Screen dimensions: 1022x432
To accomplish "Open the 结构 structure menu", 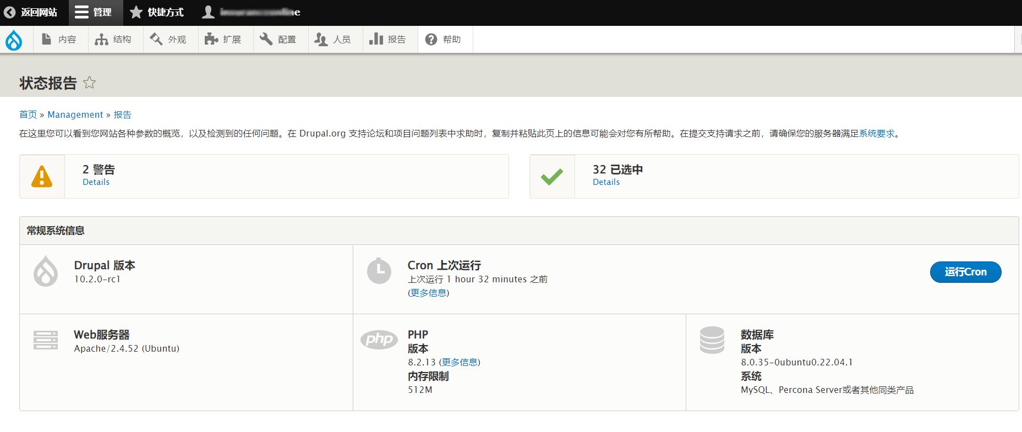I will click(116, 40).
